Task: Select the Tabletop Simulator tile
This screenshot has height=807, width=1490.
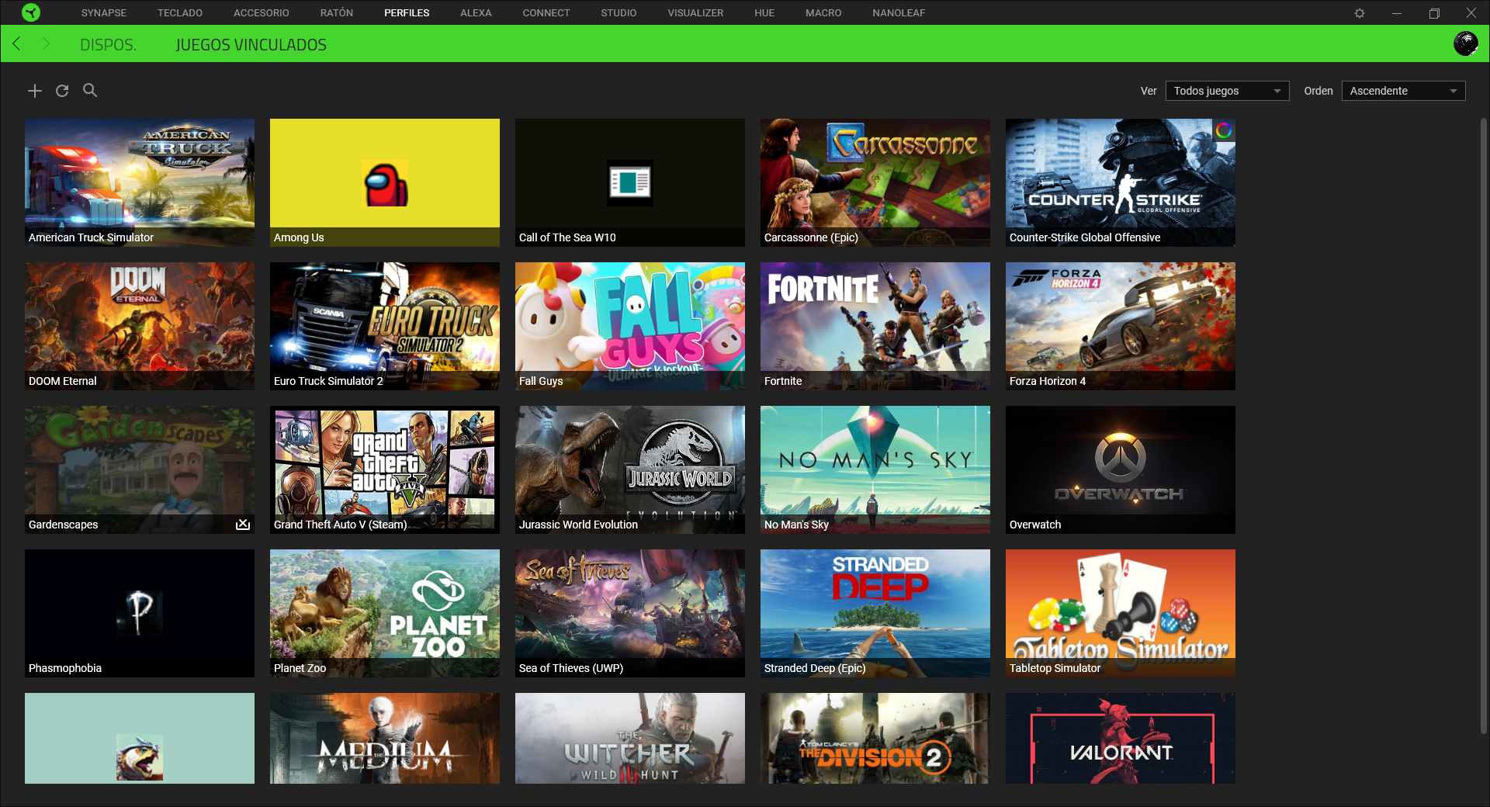Action: 1121,613
